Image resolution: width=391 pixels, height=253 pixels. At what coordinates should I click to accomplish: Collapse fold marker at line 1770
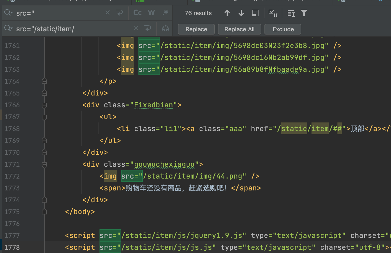[44, 152]
